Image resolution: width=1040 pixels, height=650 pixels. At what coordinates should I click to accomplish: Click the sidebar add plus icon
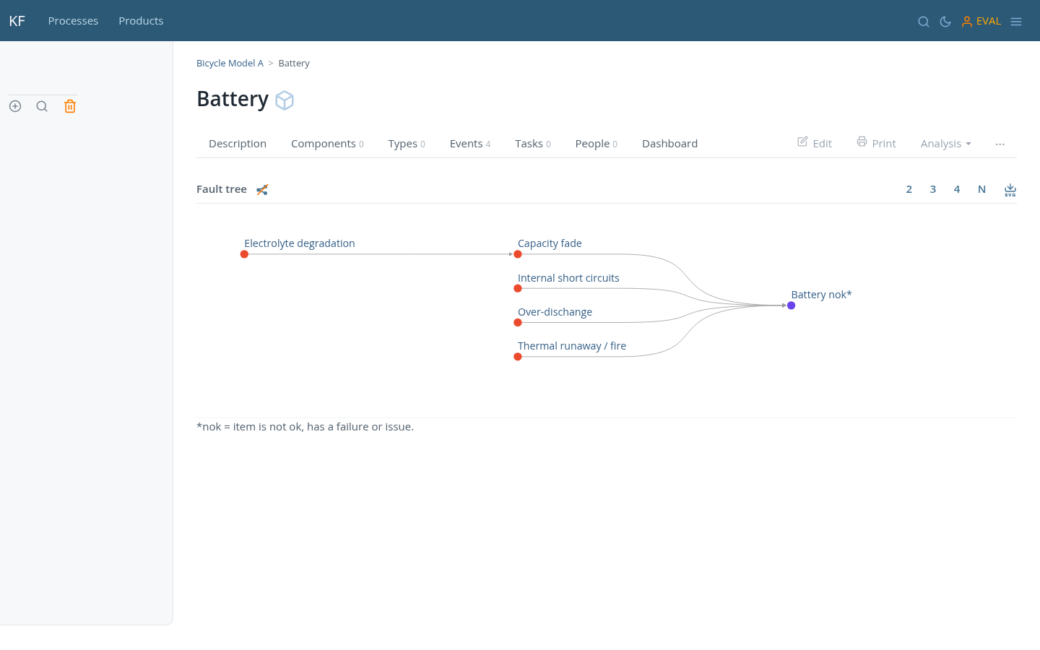pyautogui.click(x=15, y=106)
